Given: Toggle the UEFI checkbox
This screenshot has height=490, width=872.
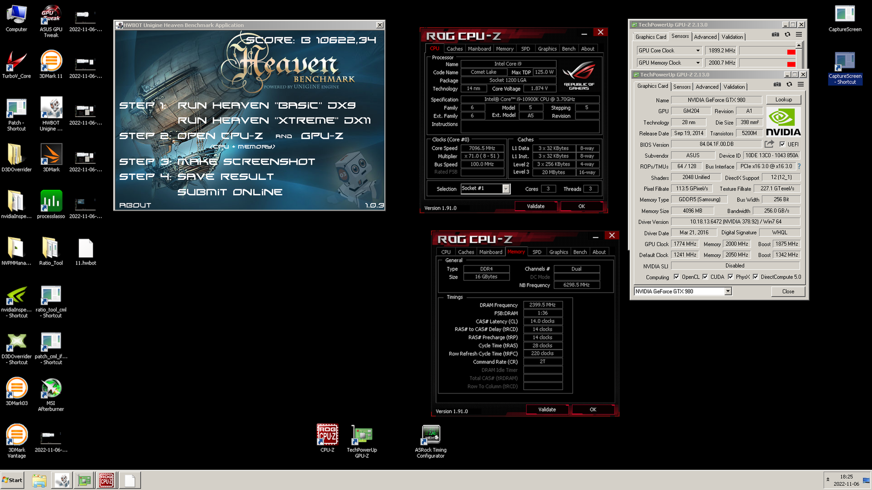Looking at the screenshot, I should [782, 144].
